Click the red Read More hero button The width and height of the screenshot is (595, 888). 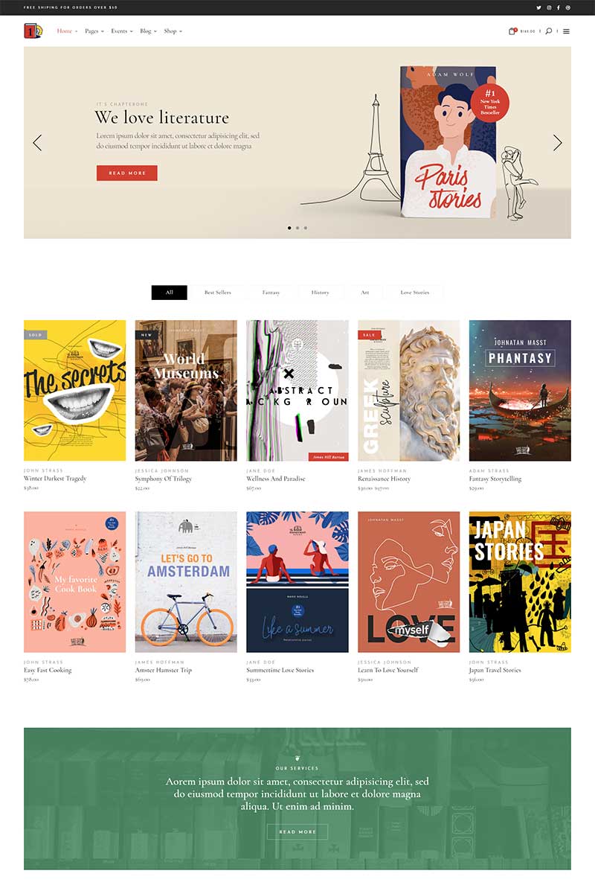pyautogui.click(x=127, y=173)
